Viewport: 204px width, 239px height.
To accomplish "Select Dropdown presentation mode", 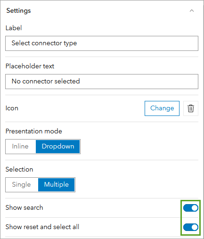I will pos(58,147).
